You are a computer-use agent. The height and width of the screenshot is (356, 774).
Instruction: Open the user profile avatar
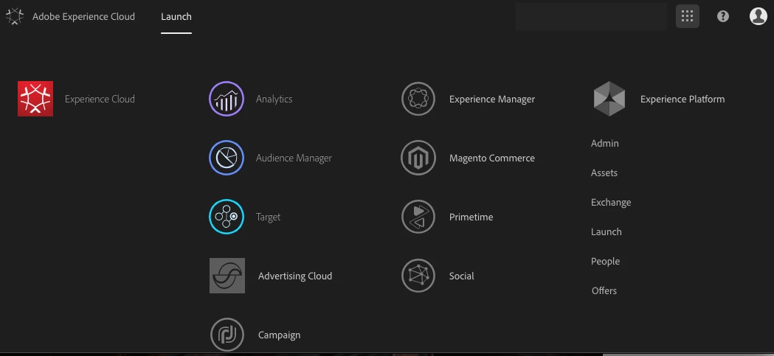click(759, 16)
